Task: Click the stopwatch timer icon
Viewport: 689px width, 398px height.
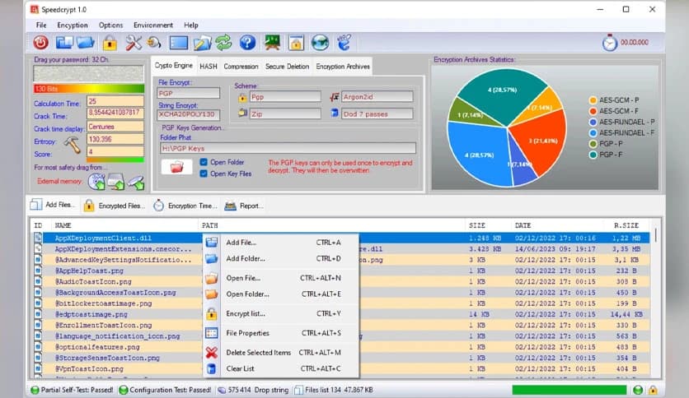Action: point(609,43)
